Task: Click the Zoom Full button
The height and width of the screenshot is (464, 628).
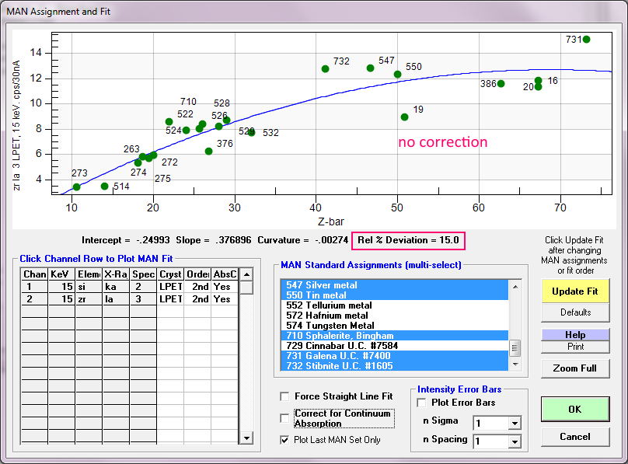Action: 575,368
